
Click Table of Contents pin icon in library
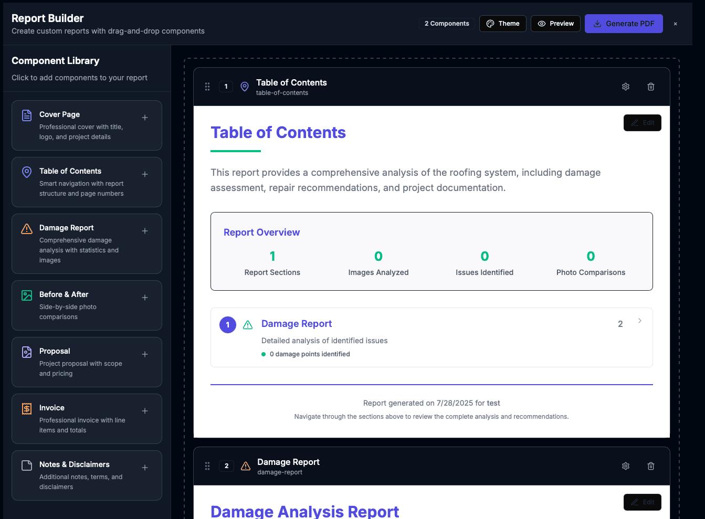pos(27,172)
